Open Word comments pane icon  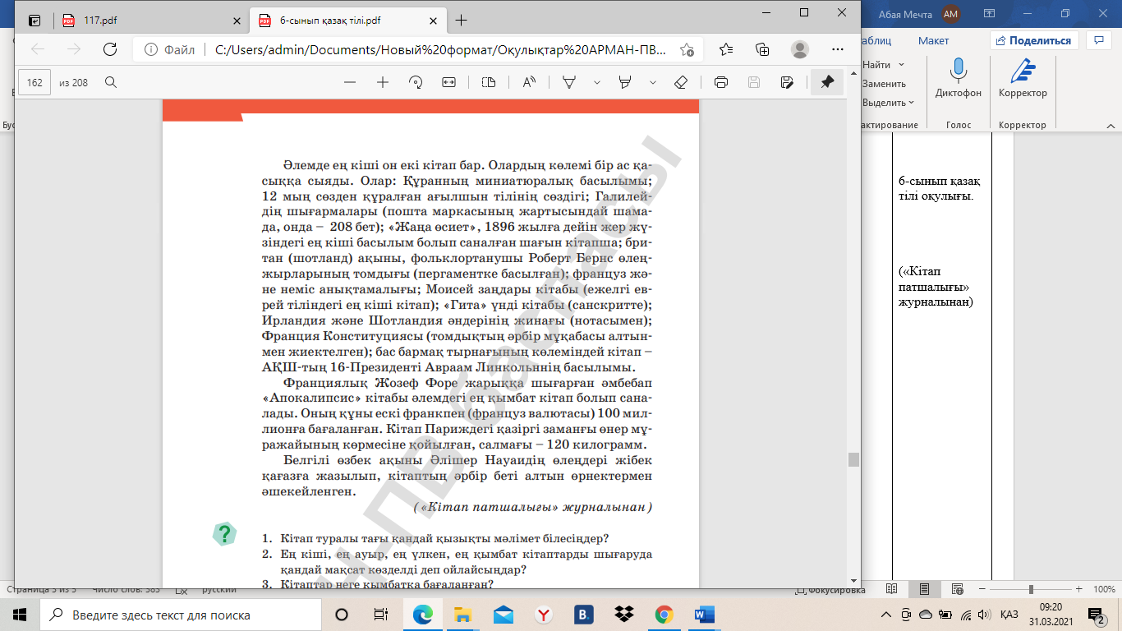(x=1098, y=40)
